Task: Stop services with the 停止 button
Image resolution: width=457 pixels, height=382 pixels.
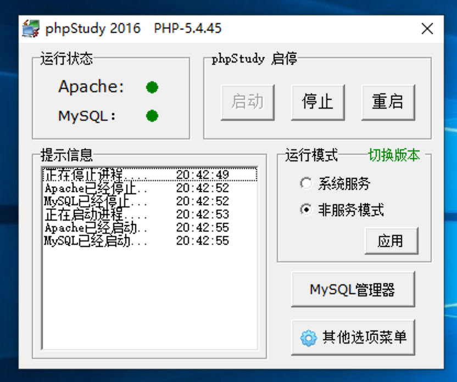Action: tap(318, 102)
